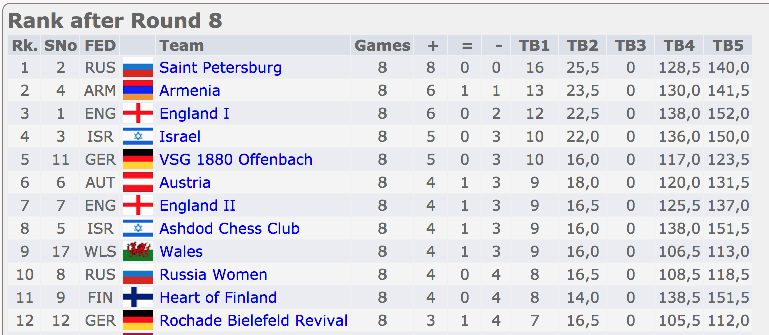This screenshot has height=335, width=769.
Task: Click the Austrian flag icon
Action: [138, 182]
